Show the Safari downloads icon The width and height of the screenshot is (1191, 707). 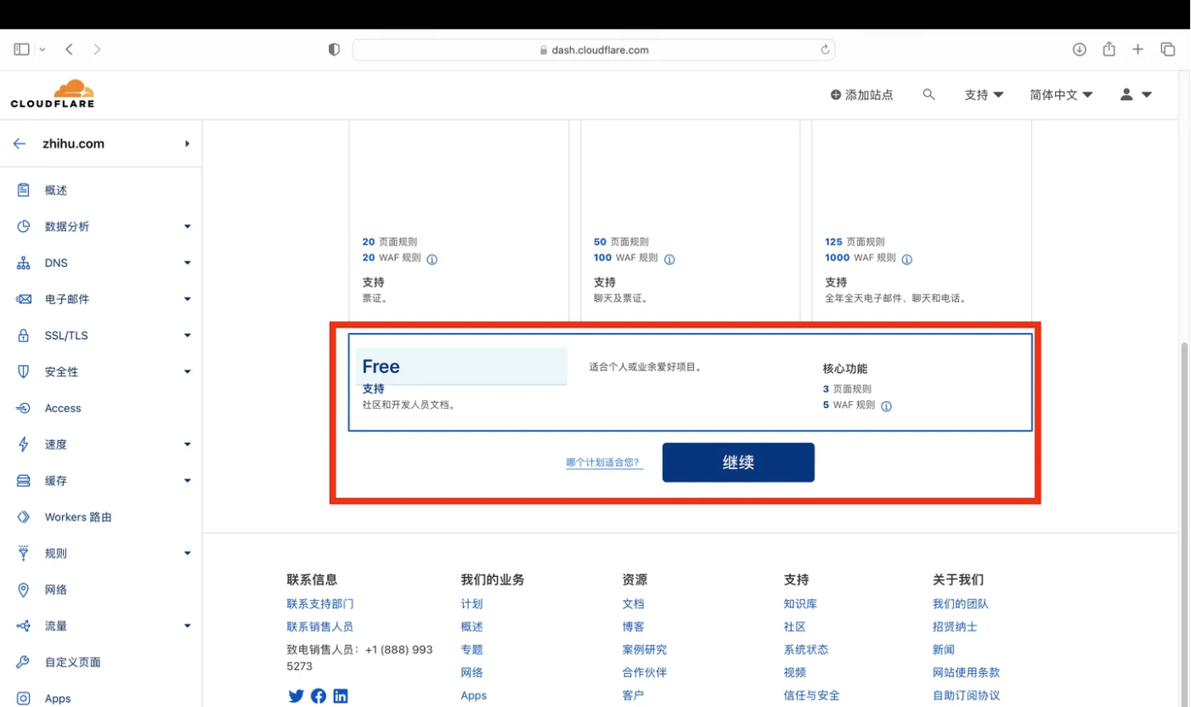pos(1079,49)
